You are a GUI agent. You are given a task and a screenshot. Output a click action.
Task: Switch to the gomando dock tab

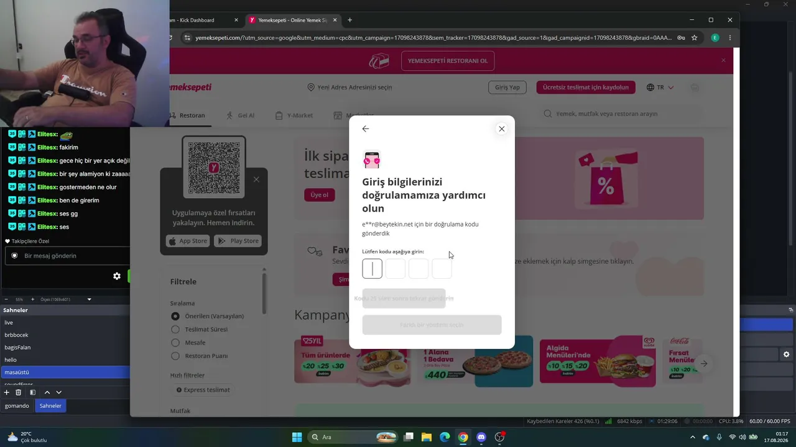point(17,406)
